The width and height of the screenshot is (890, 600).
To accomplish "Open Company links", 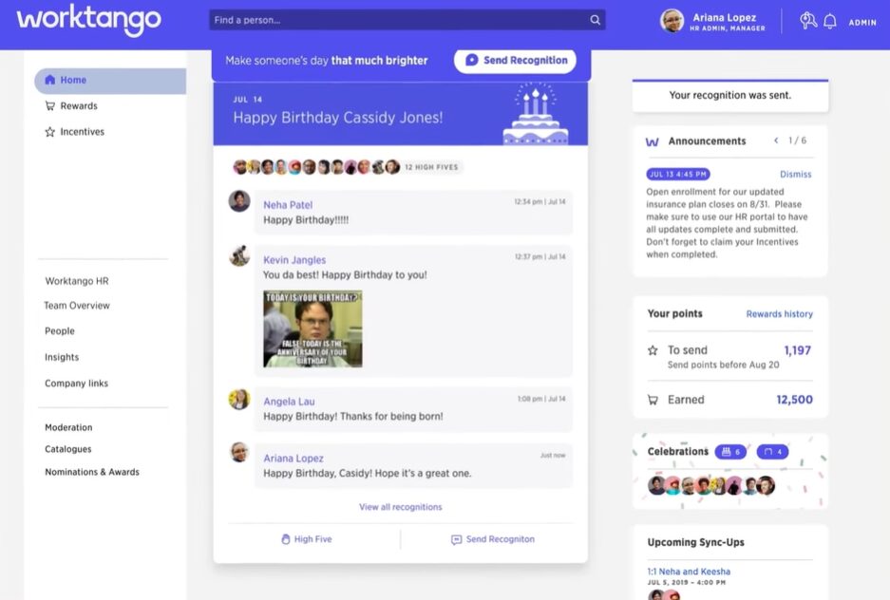I will tap(76, 383).
